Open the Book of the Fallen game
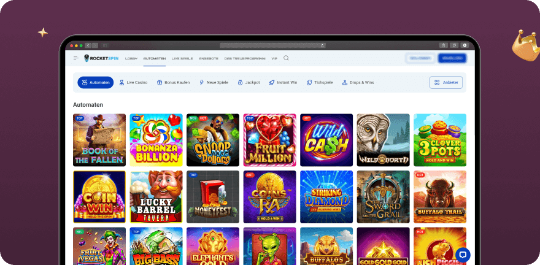The width and height of the screenshot is (540, 265). pos(99,140)
